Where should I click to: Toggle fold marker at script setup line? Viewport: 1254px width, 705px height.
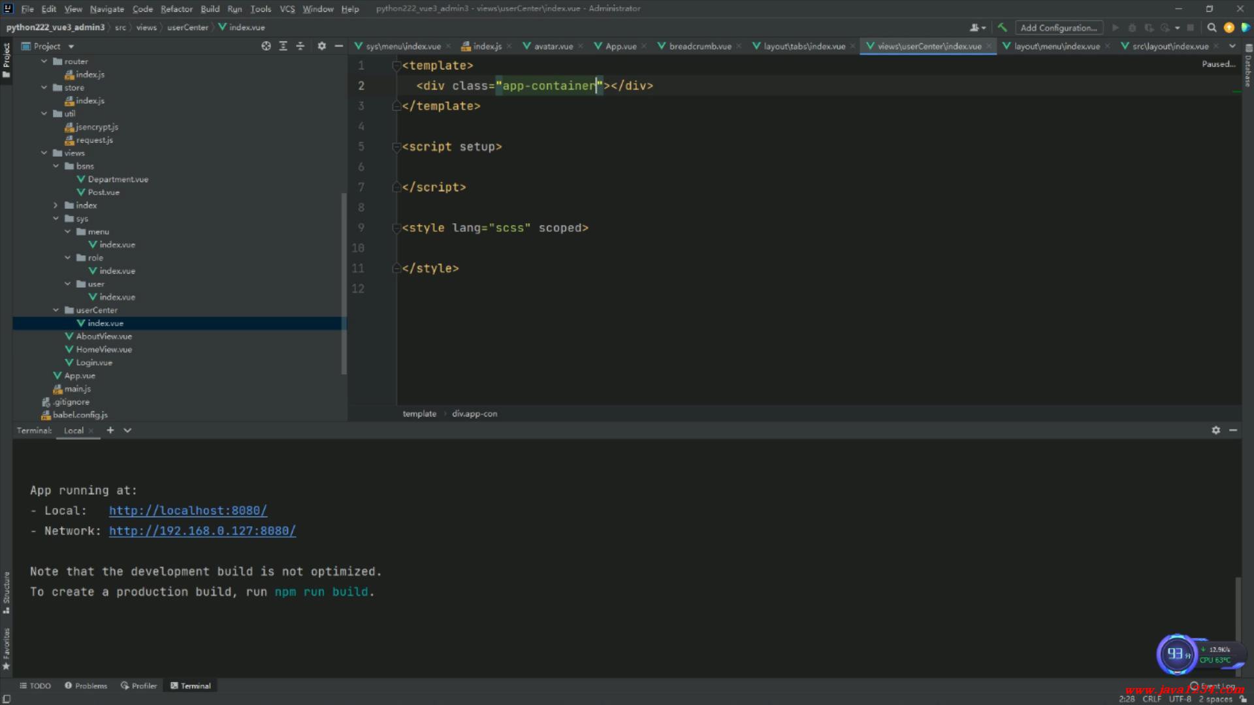(x=396, y=147)
